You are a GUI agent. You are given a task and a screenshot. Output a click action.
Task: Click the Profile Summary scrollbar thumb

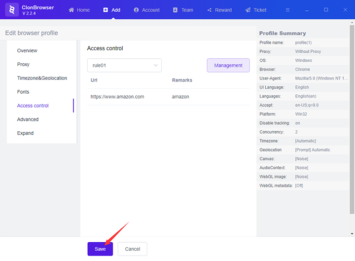352,119
